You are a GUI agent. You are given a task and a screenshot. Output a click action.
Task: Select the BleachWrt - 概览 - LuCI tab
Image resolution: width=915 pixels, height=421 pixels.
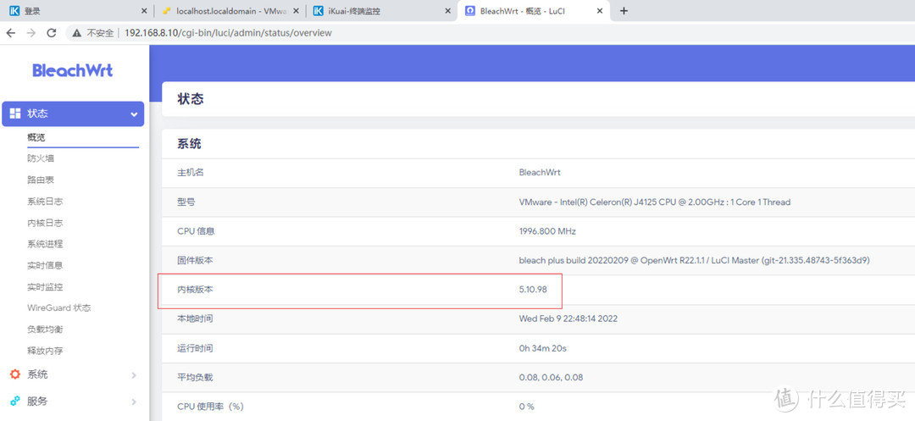pos(534,10)
